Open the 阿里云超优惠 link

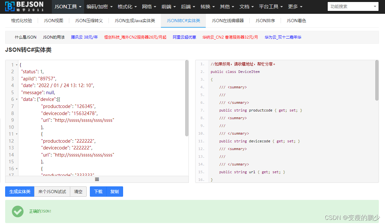pyautogui.click(x=184, y=37)
